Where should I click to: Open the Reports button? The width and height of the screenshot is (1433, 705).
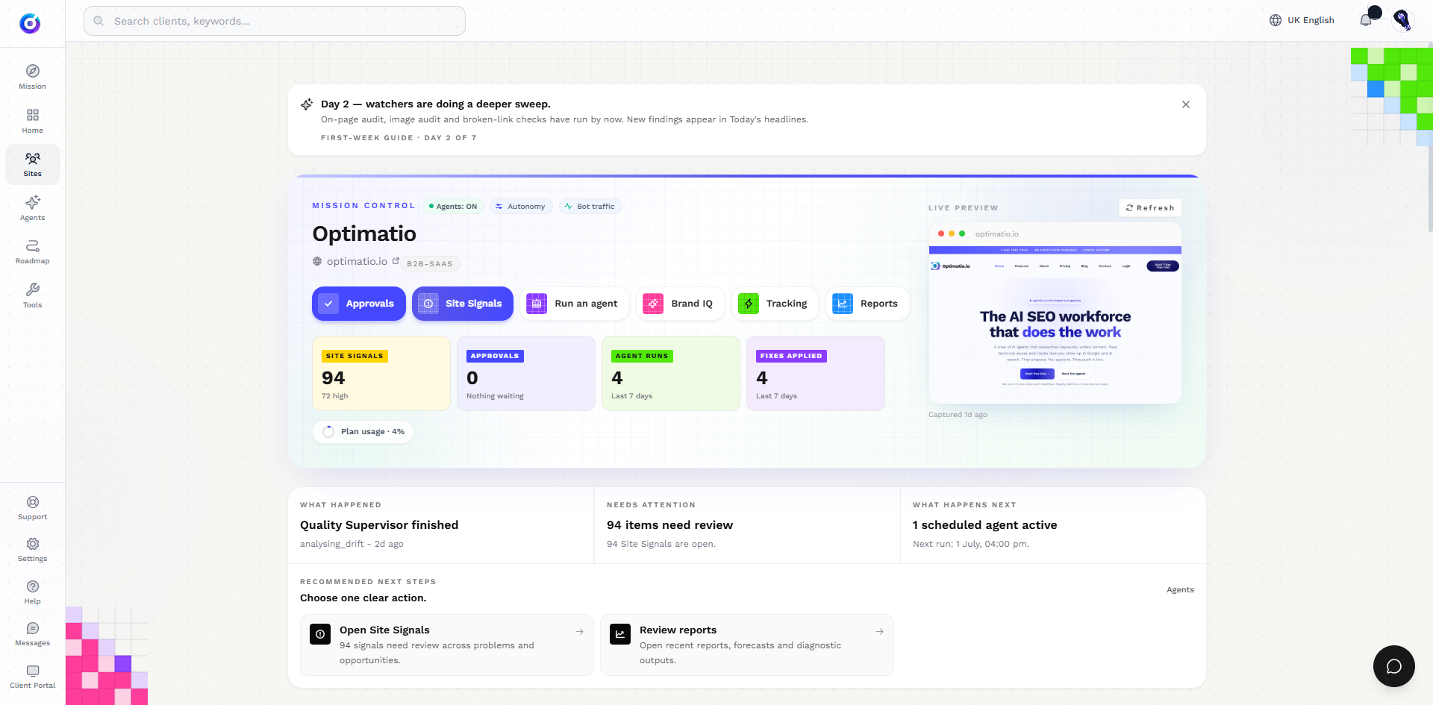[x=868, y=304]
